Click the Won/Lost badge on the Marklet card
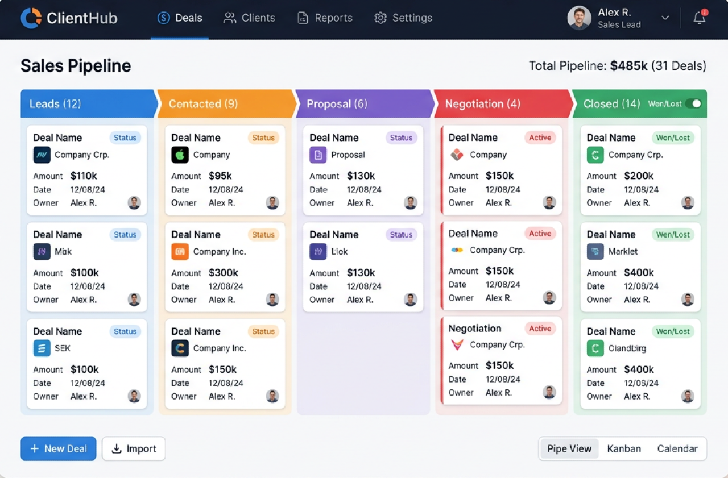This screenshot has height=478, width=728. click(673, 234)
